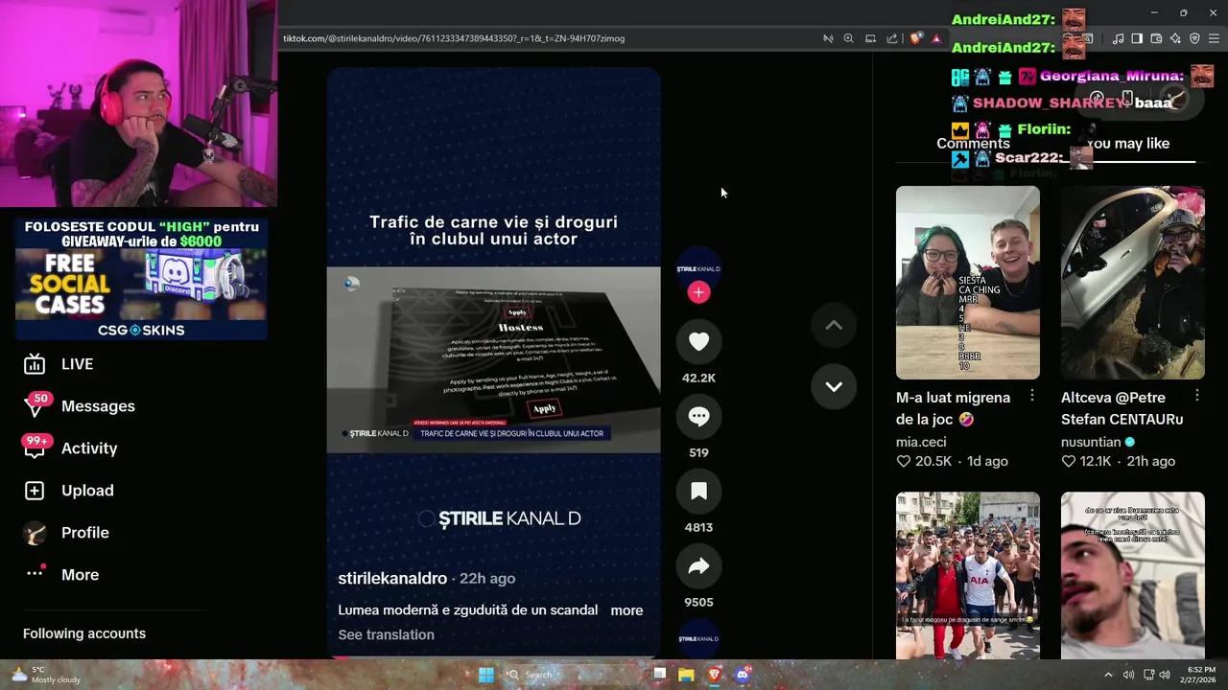1228x690 pixels.
Task: Open the shirtless crowd video thumbnail
Action: point(967,576)
